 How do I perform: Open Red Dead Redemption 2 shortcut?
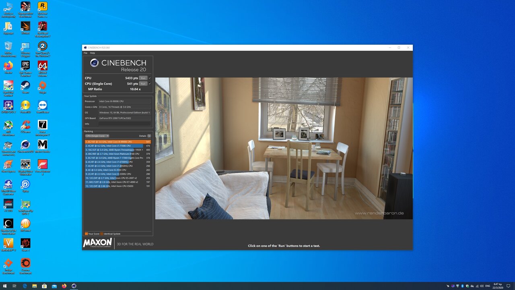(42, 29)
